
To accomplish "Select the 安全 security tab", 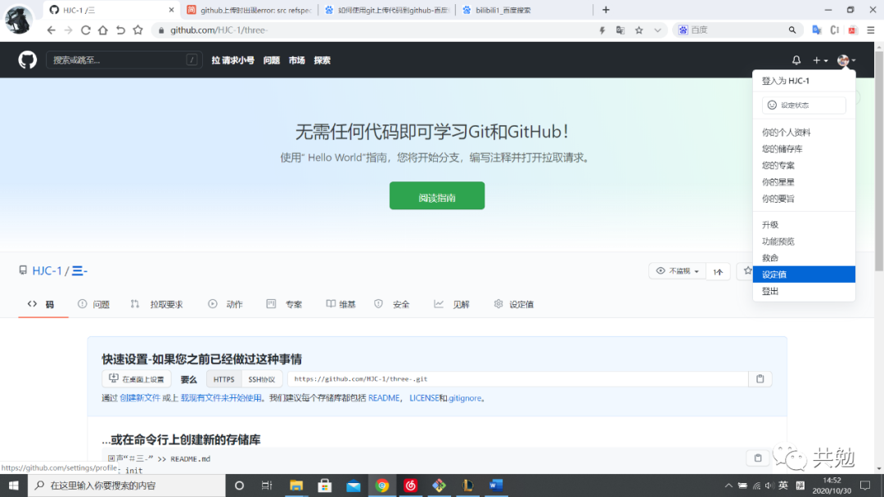I will point(392,304).
